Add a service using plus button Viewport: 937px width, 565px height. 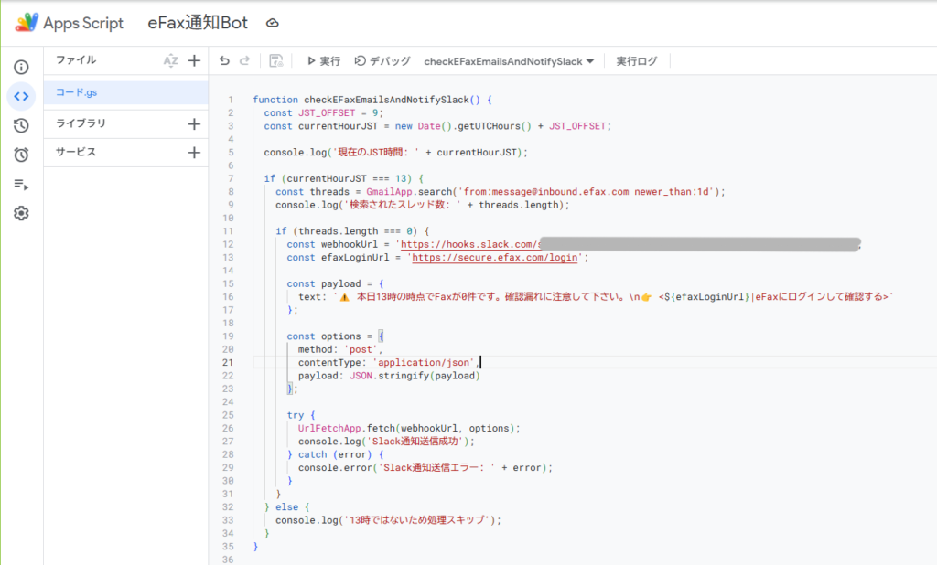point(194,153)
